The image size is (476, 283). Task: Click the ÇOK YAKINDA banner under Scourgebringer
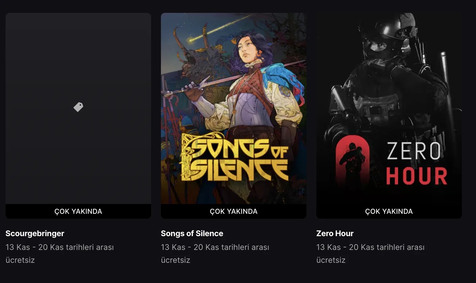79,211
